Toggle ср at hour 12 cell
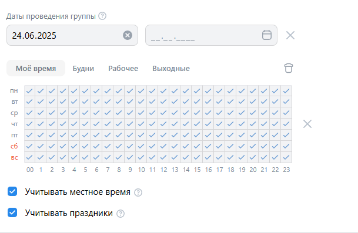Screen dimensions: 358x233 coord(163,113)
